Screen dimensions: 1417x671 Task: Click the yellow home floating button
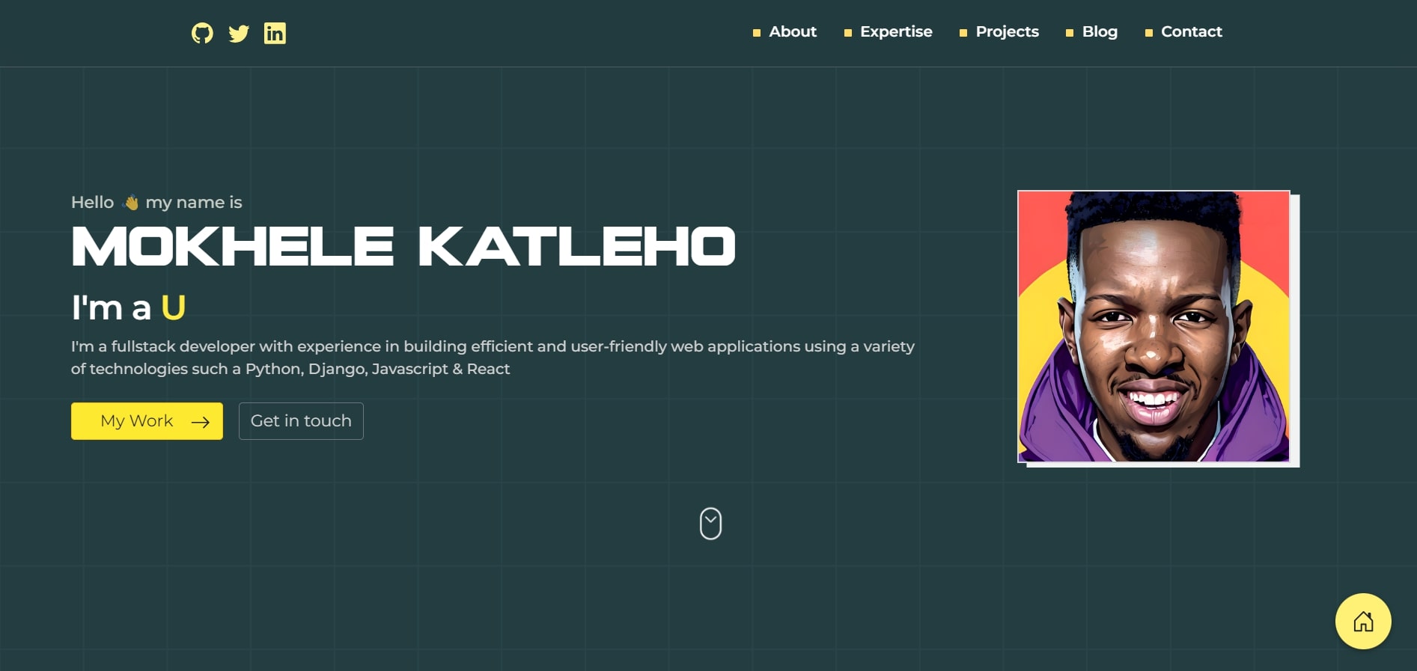pyautogui.click(x=1363, y=621)
